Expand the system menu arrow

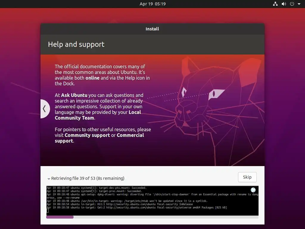click(x=299, y=4)
